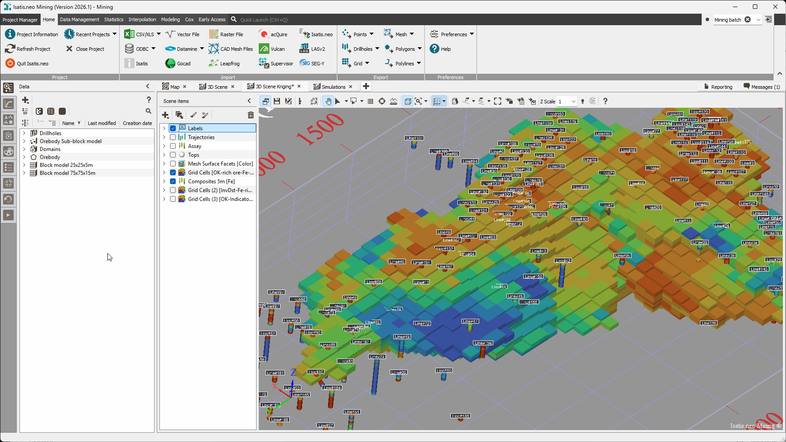Enable Grid Cells (2) [InvDst-Fe] checkbox
Image resolution: width=786 pixels, height=442 pixels.
[x=173, y=190]
